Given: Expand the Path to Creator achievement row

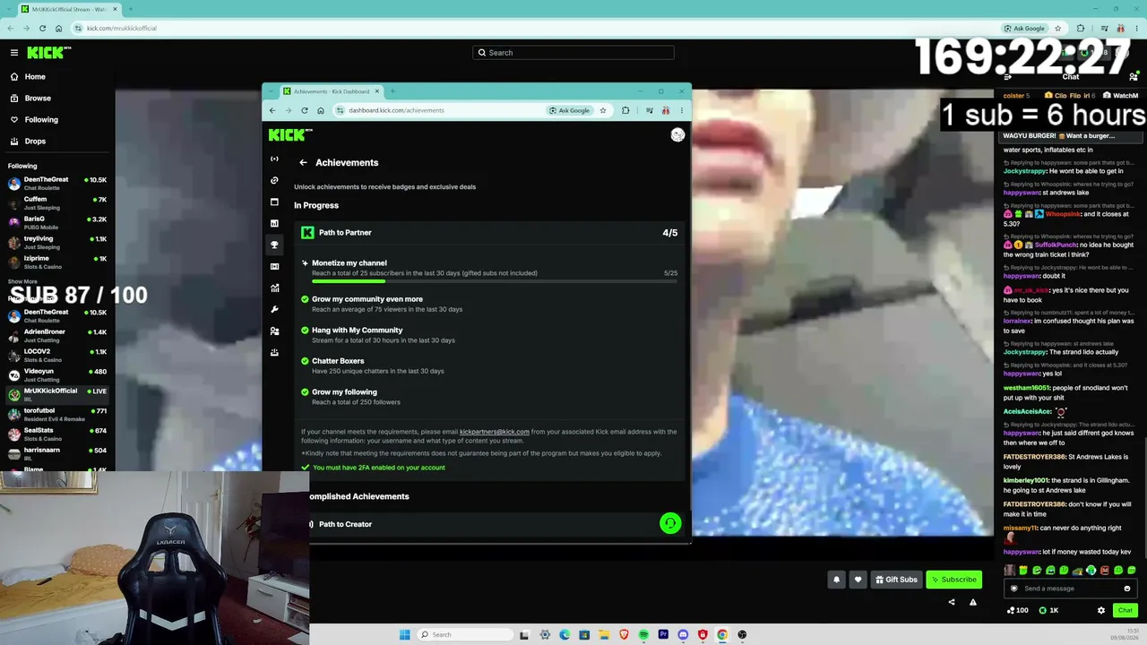Looking at the screenshot, I should coord(489,524).
